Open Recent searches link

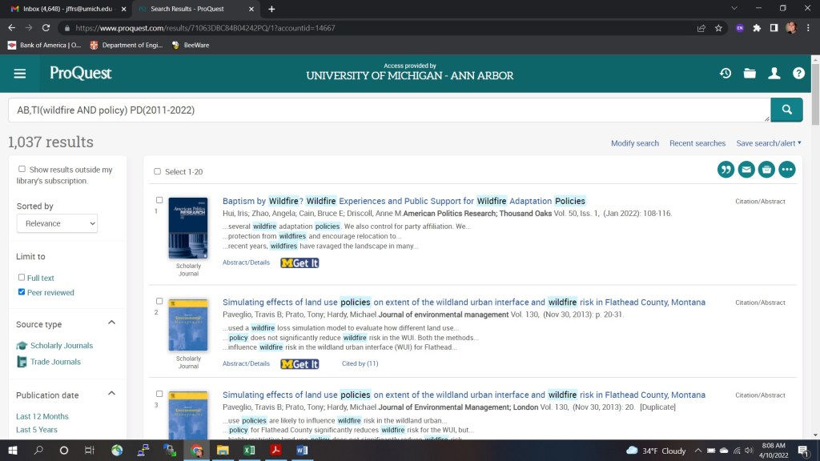click(x=697, y=143)
